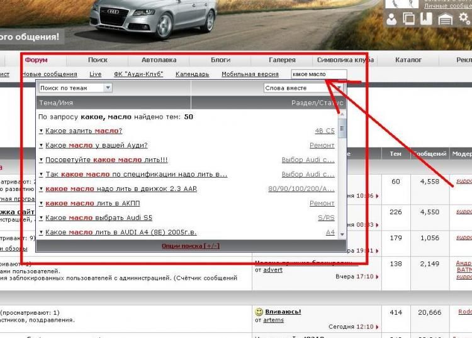
Task: Click the smiley icon beside Вливаюсь!
Action: coord(259,312)
